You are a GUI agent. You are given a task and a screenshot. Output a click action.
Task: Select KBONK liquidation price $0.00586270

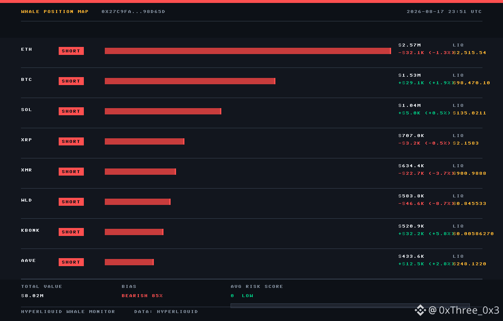[473, 234]
